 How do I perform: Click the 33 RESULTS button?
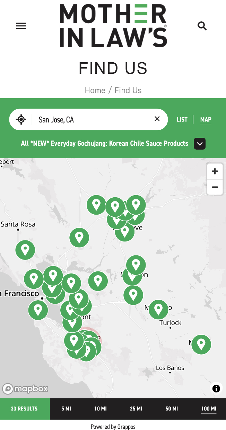(24, 409)
